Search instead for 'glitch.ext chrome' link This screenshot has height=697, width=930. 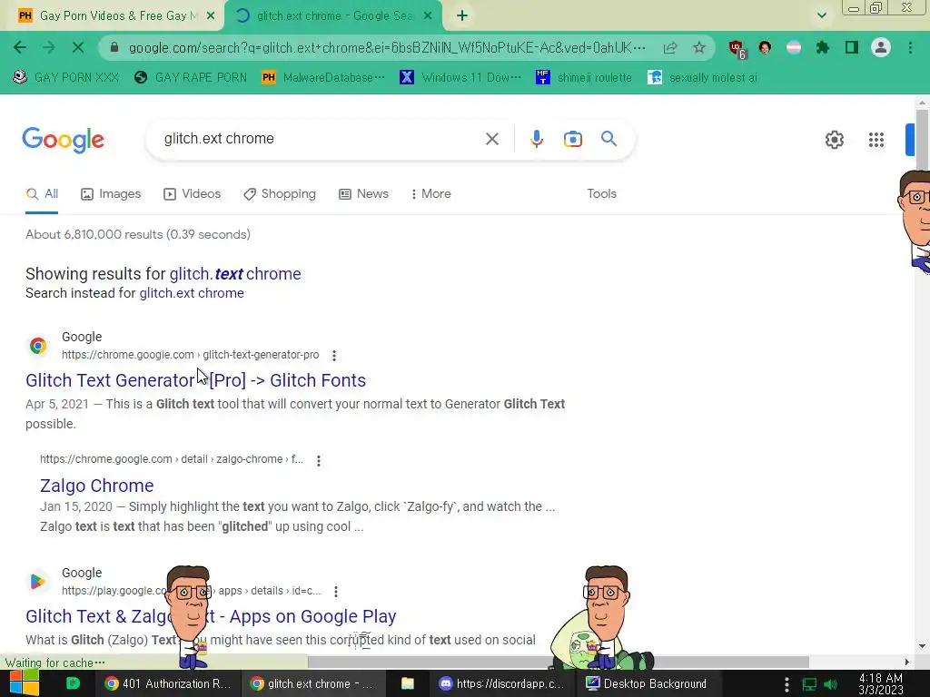(192, 293)
